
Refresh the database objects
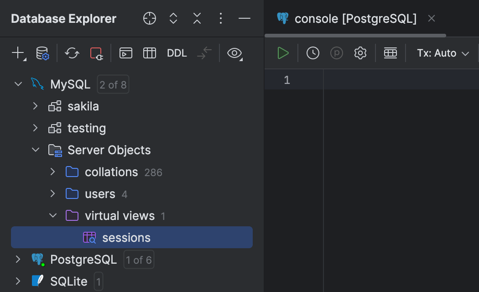(72, 53)
